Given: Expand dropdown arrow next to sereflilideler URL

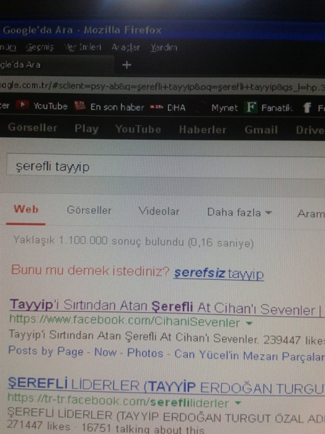Looking at the screenshot, I should (x=238, y=403).
